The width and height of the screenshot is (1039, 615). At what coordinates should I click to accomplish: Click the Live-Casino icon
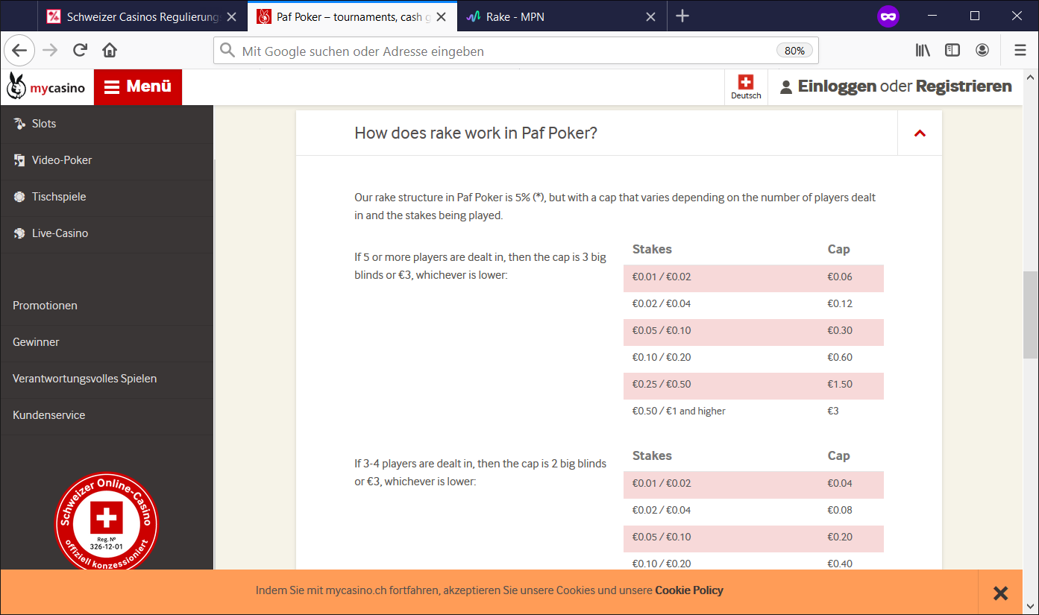(19, 233)
